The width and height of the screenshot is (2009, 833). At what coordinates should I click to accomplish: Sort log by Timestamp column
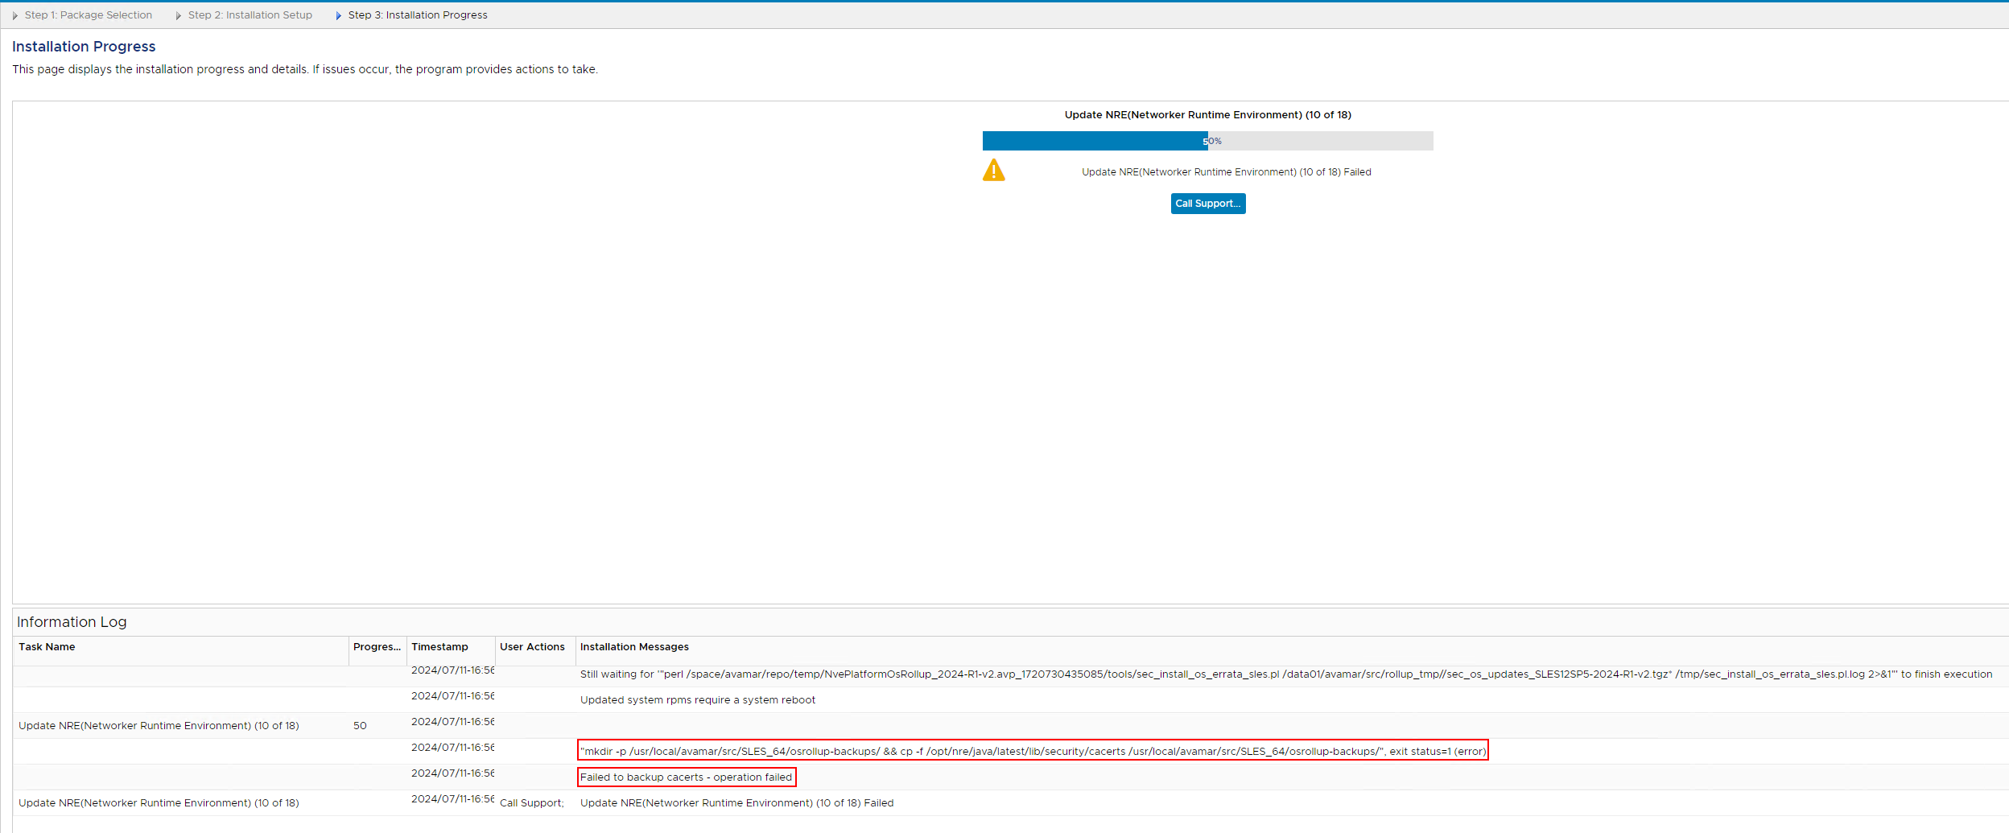pos(439,646)
